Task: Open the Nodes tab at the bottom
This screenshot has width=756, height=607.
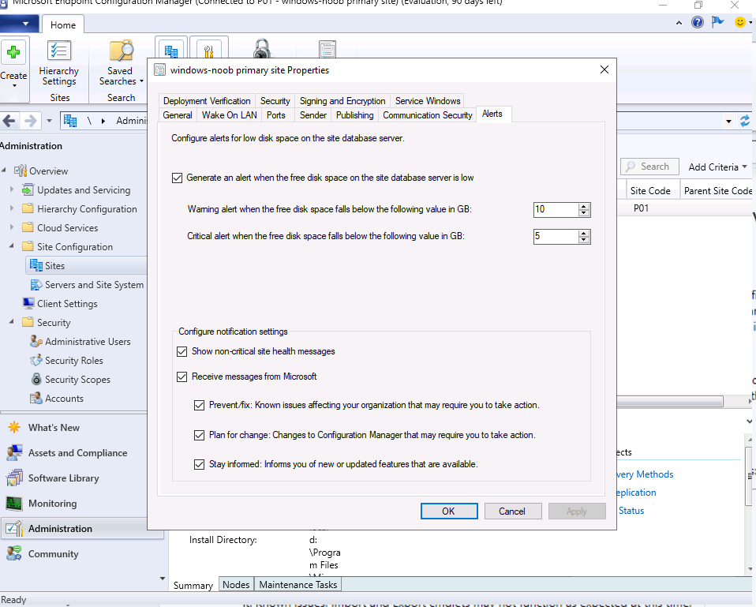Action: tap(236, 584)
